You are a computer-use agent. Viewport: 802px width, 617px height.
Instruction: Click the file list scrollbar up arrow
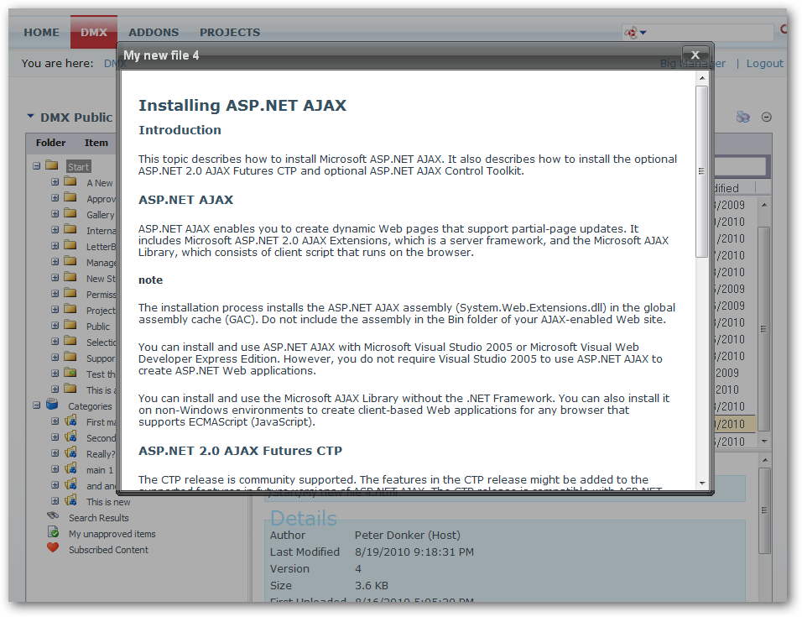764,205
